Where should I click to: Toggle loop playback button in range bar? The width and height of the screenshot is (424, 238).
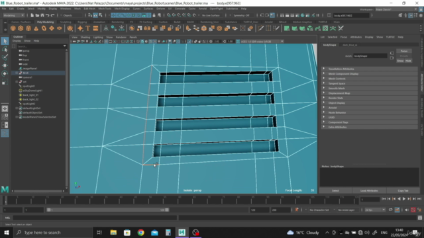390,210
